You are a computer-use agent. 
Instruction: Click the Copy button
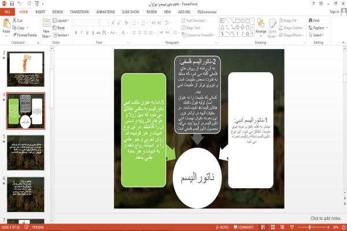click(20, 28)
